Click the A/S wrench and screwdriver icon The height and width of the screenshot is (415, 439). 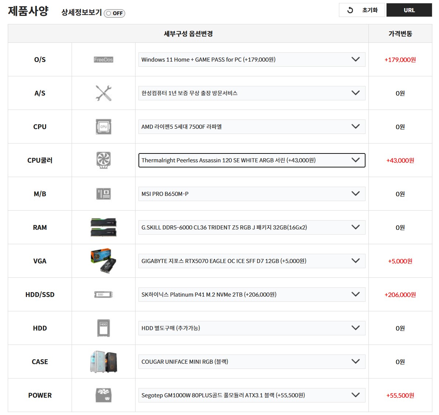point(103,93)
